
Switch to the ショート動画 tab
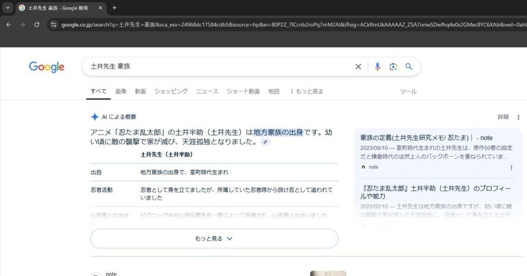[x=243, y=91]
